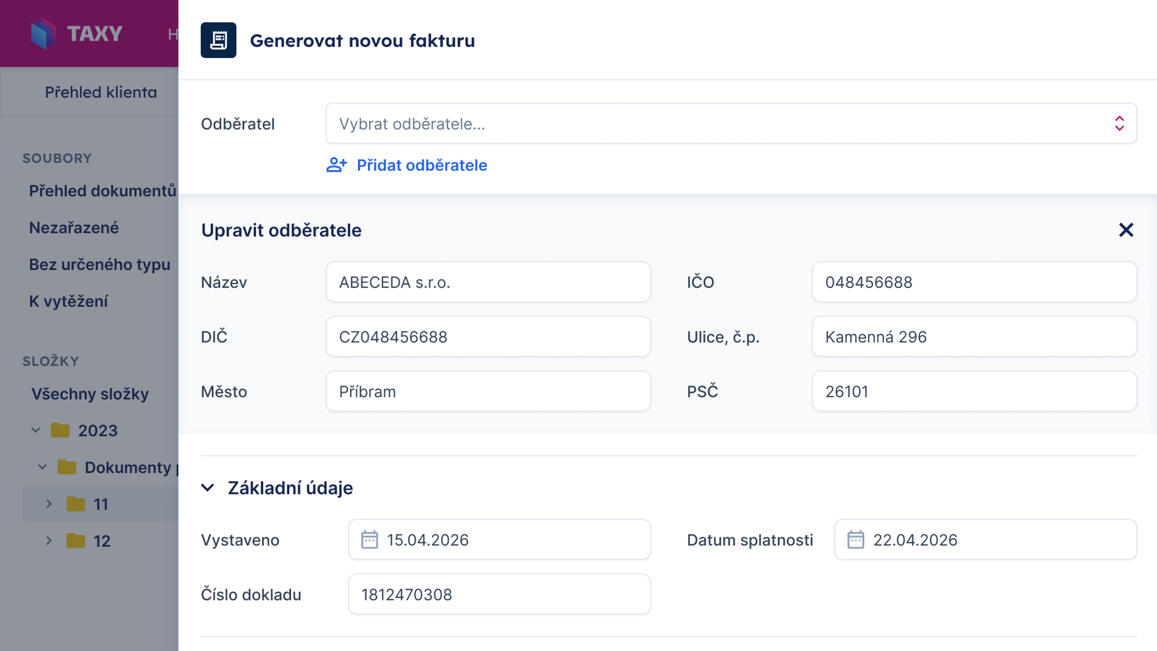This screenshot has height=651, width=1157.
Task: Click the folder icon for 12
Action: (75, 541)
